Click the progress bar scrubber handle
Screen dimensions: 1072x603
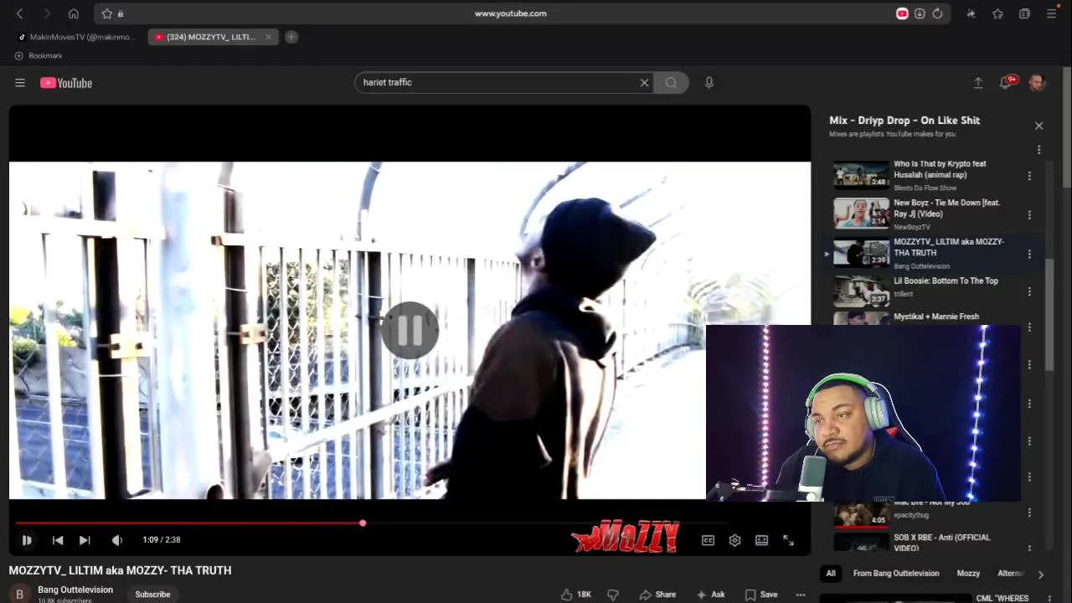[x=363, y=523]
